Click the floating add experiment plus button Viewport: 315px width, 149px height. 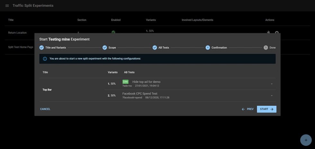(306, 140)
